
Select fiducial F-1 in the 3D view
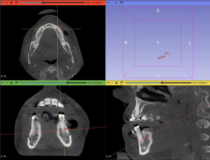pos(159,58)
